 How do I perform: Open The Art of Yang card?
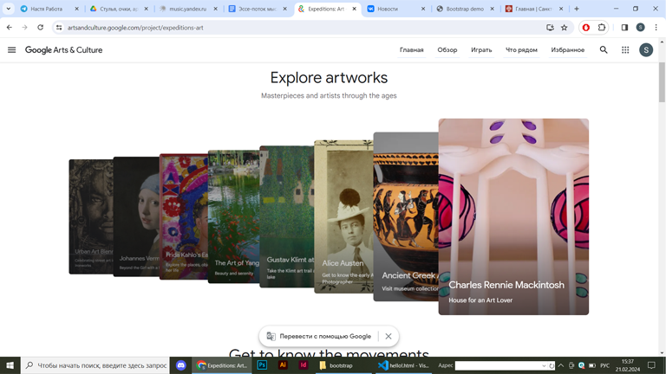[233, 216]
